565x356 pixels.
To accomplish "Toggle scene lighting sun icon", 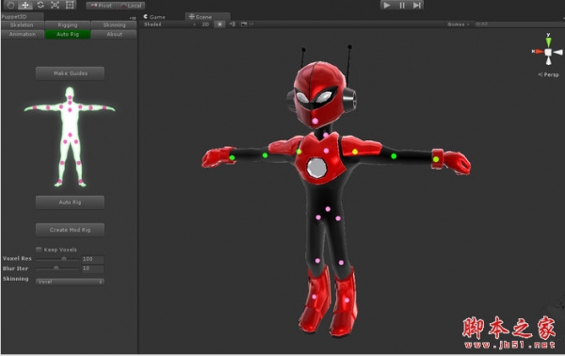I will point(219,24).
